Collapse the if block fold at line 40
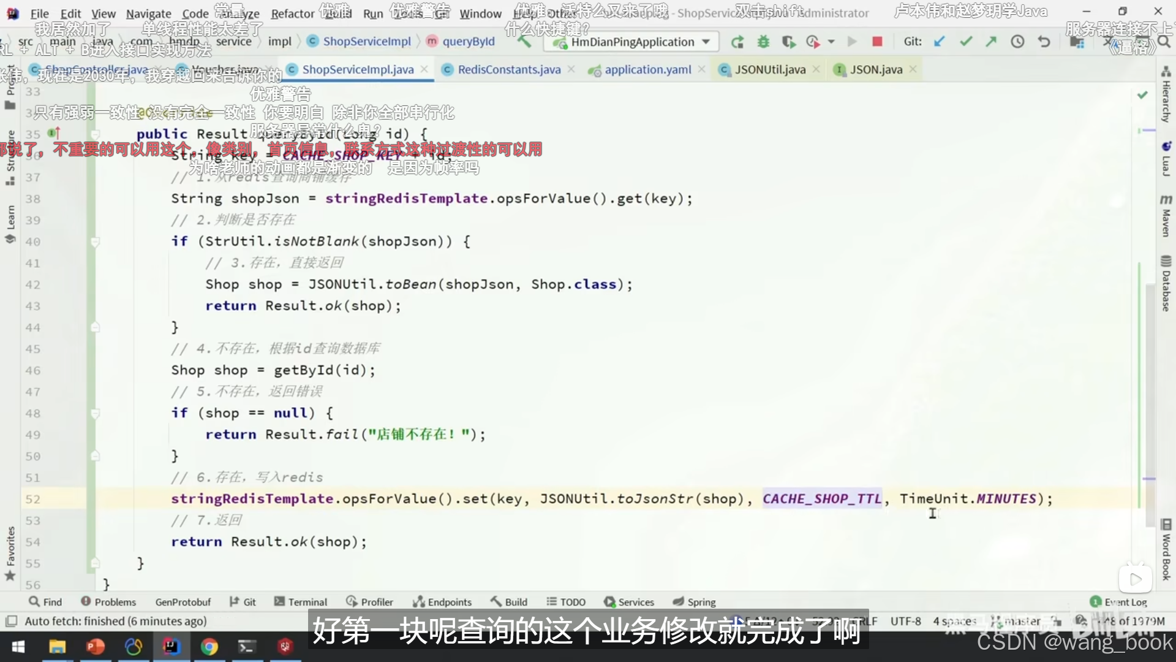 click(96, 242)
